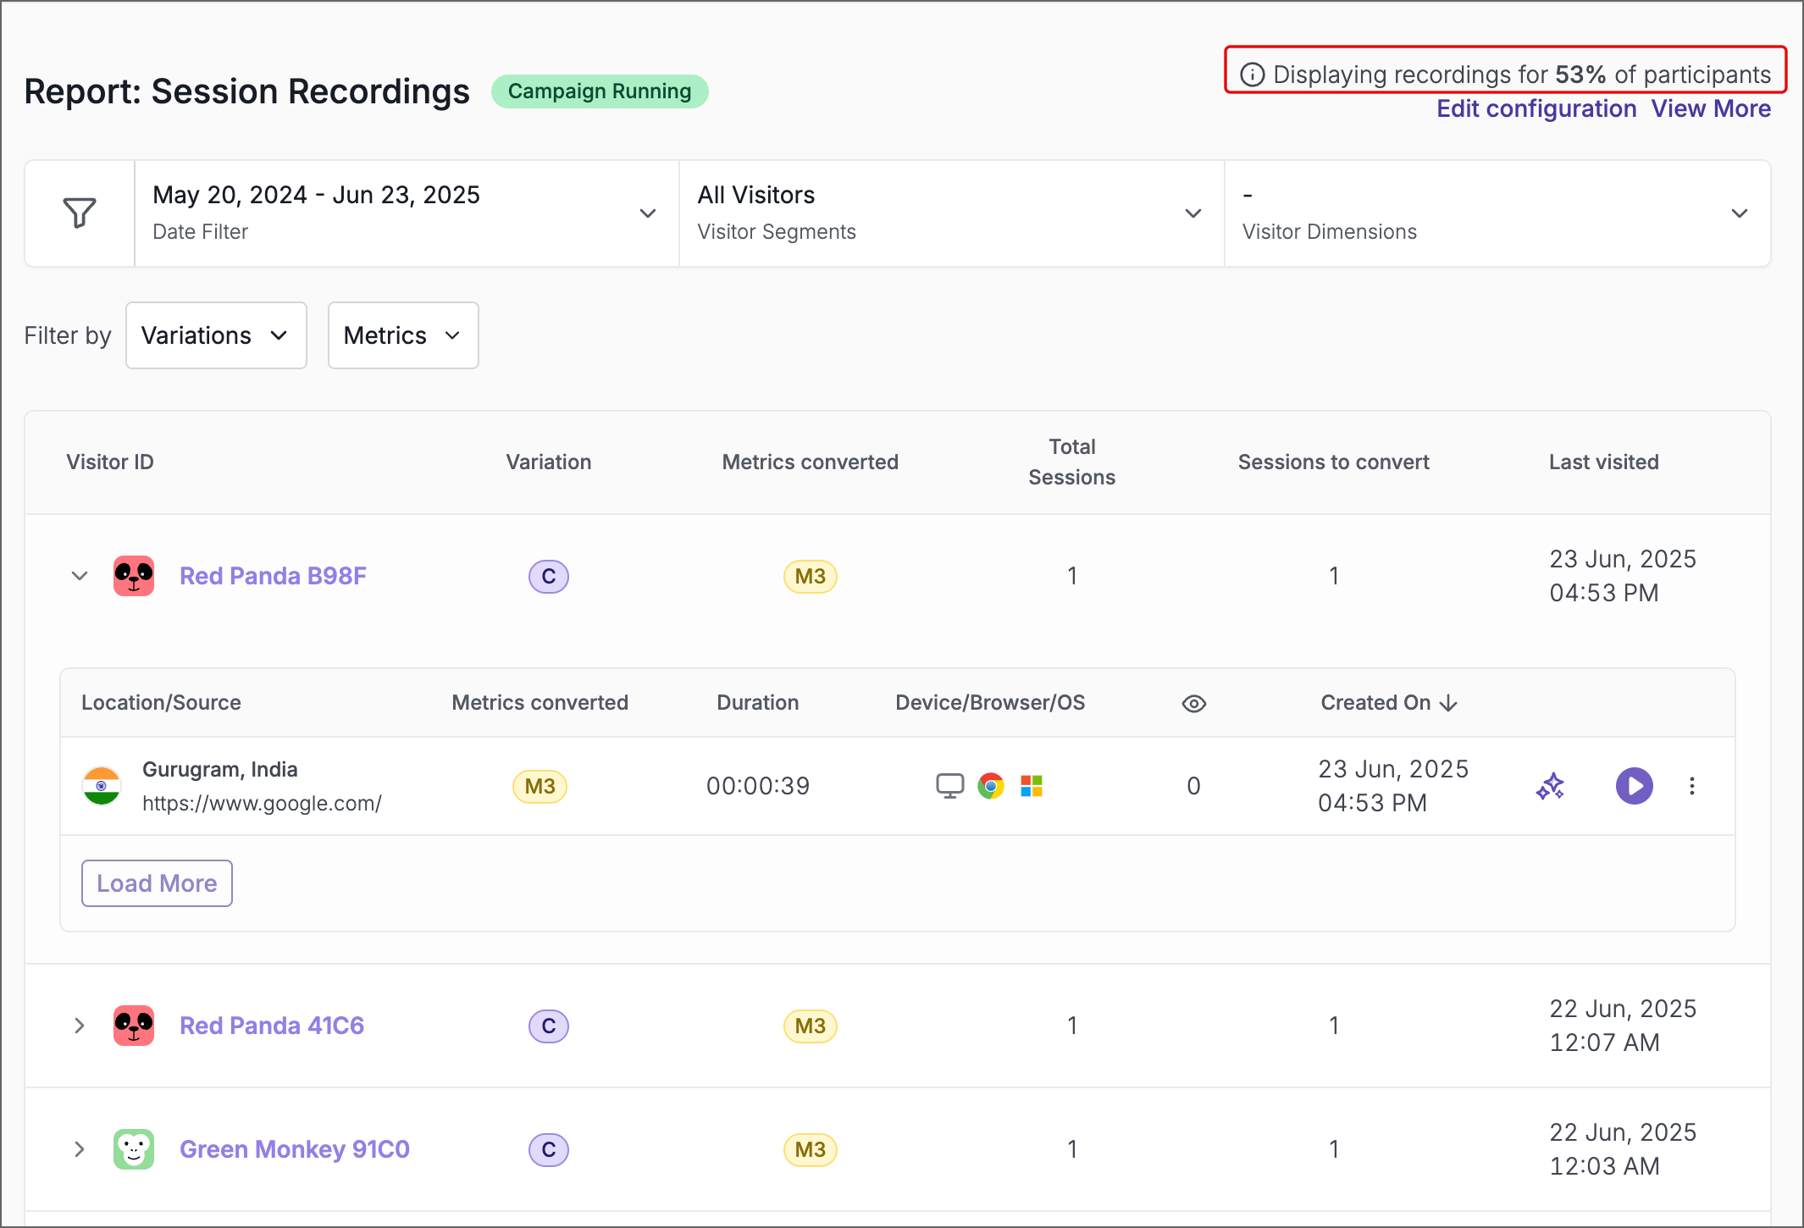1804x1228 pixels.
Task: Click Edit configuration link
Action: (1536, 109)
